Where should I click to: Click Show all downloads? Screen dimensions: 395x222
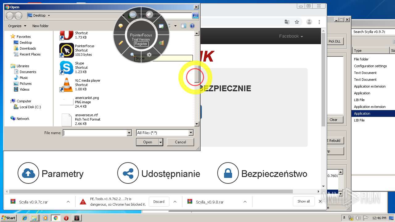point(304,201)
